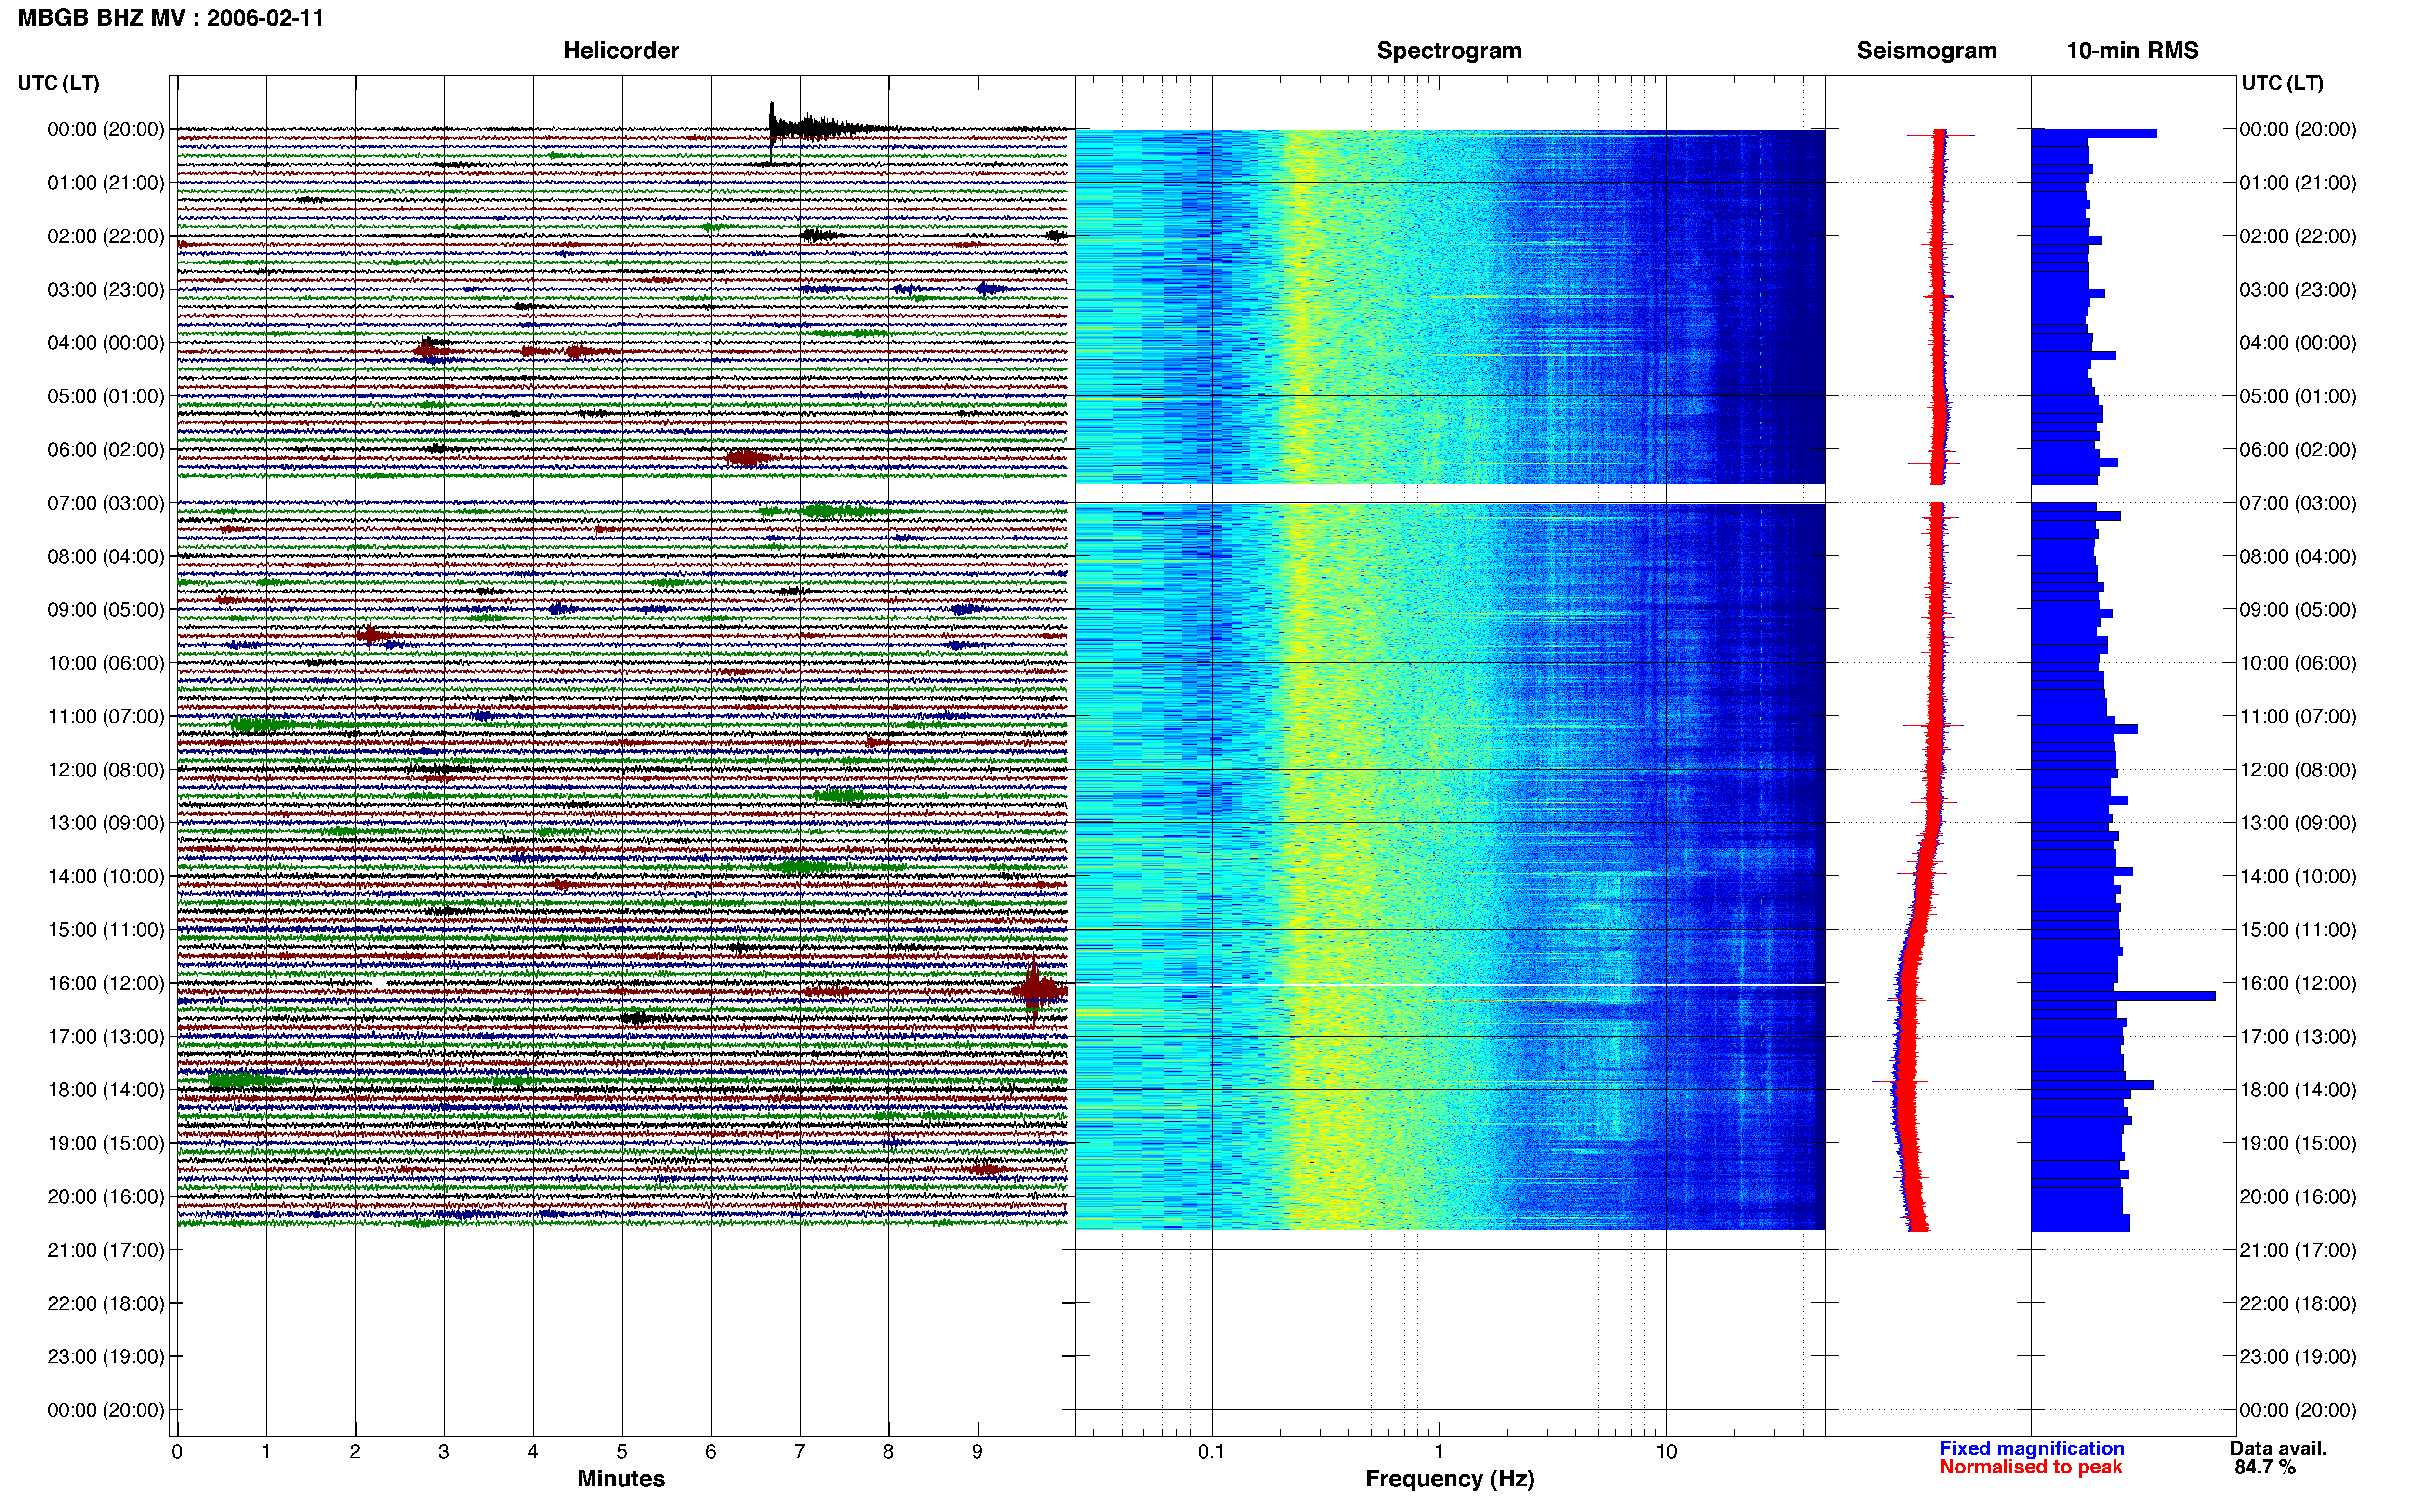Click the left '12:00 (08:00)' time label
Screen dimensions: 2418x1512
click(106, 770)
